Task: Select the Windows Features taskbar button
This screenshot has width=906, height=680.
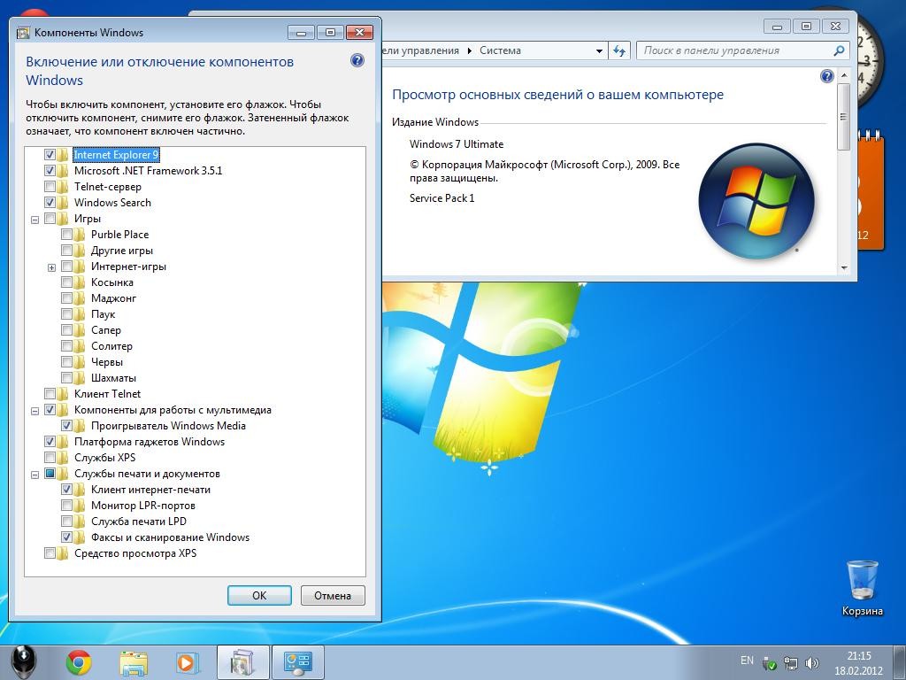Action: [242, 662]
